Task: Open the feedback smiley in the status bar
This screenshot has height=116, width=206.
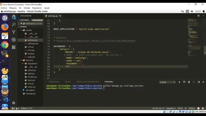Action: [198, 108]
